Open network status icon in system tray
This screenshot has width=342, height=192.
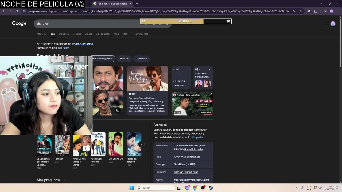click(316, 188)
